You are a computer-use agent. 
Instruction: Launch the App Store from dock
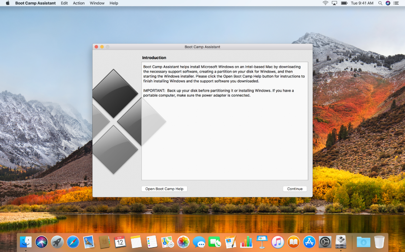[309, 242]
